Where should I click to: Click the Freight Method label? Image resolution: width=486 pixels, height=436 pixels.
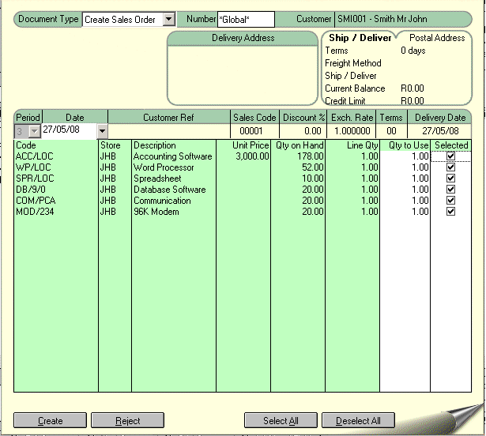click(x=353, y=63)
